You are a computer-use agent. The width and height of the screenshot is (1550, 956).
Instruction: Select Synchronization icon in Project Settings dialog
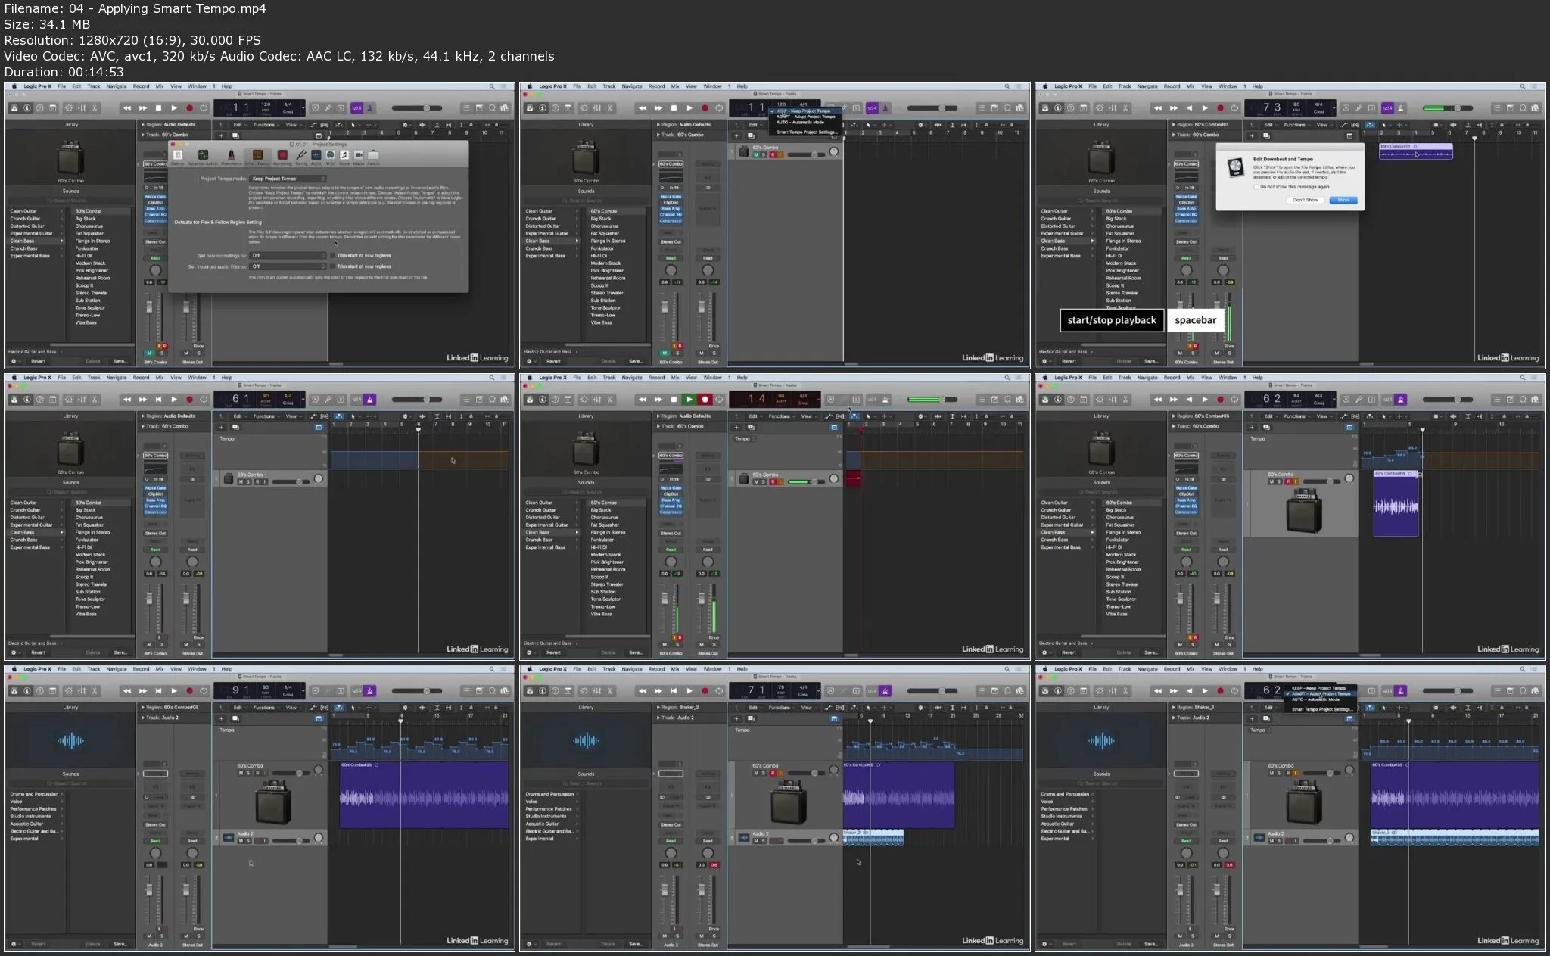(x=203, y=157)
